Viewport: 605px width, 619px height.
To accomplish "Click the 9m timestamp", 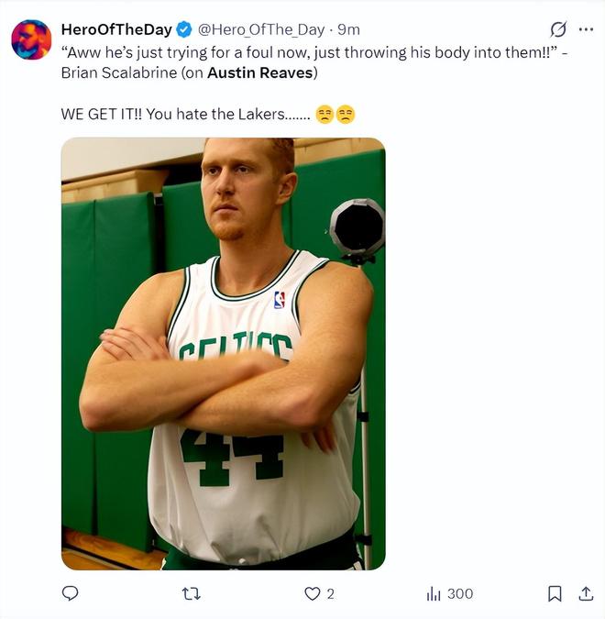I will pos(348,29).
